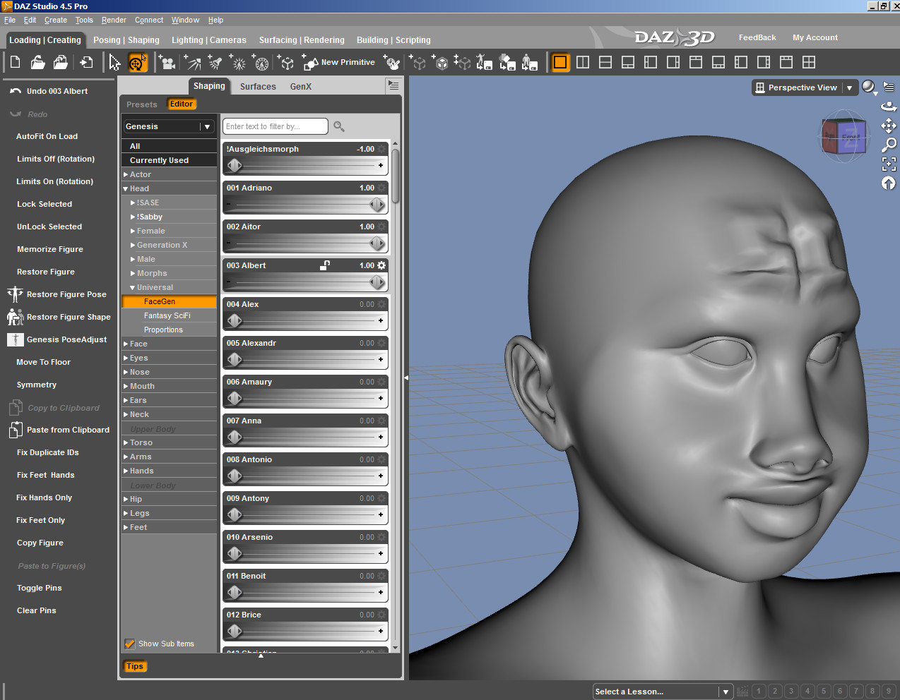The width and height of the screenshot is (900, 700).
Task: Switch to four-view viewport layout
Action: 809,62
